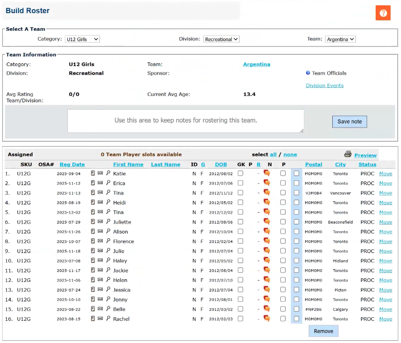Click the orange help question mark icon
401x343 pixels.
(x=383, y=13)
